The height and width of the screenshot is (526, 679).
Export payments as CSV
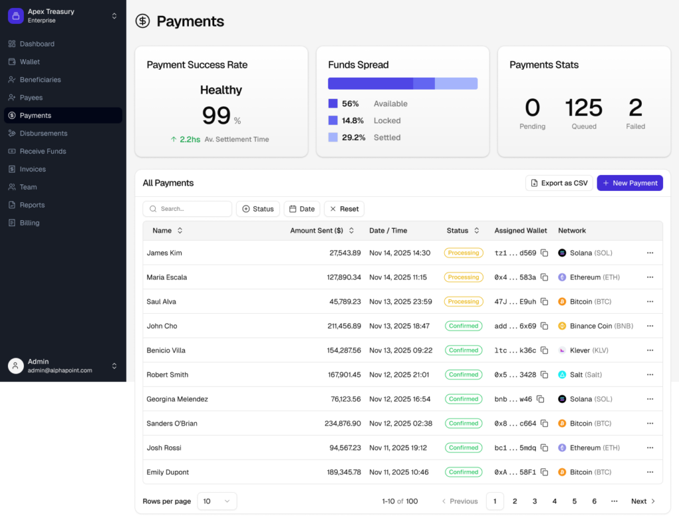coord(558,183)
